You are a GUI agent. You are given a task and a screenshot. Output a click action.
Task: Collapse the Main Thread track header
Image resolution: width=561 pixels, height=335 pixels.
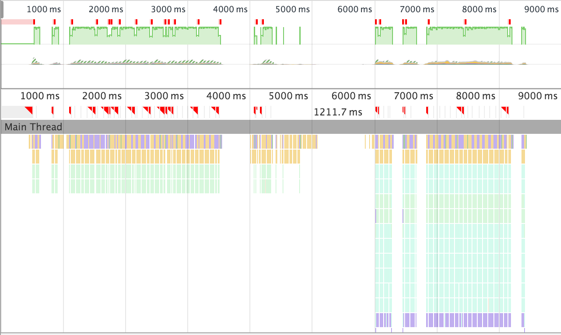coord(280,127)
